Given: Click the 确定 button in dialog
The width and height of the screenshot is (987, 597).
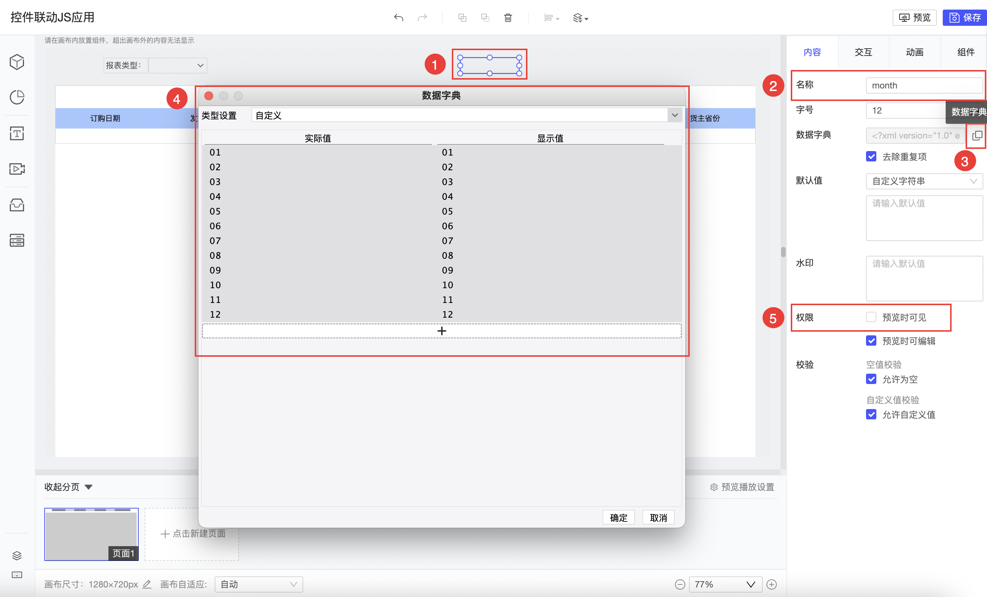Looking at the screenshot, I should tap(618, 518).
